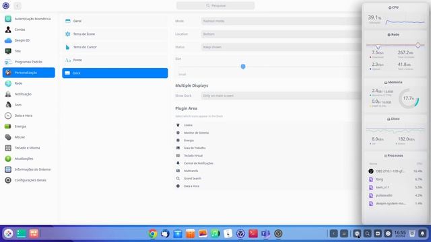
Task: Click the Grand Search plugin row
Action: [x=267, y=178]
